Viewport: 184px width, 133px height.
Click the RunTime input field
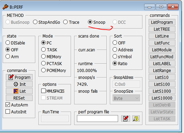[55, 119]
